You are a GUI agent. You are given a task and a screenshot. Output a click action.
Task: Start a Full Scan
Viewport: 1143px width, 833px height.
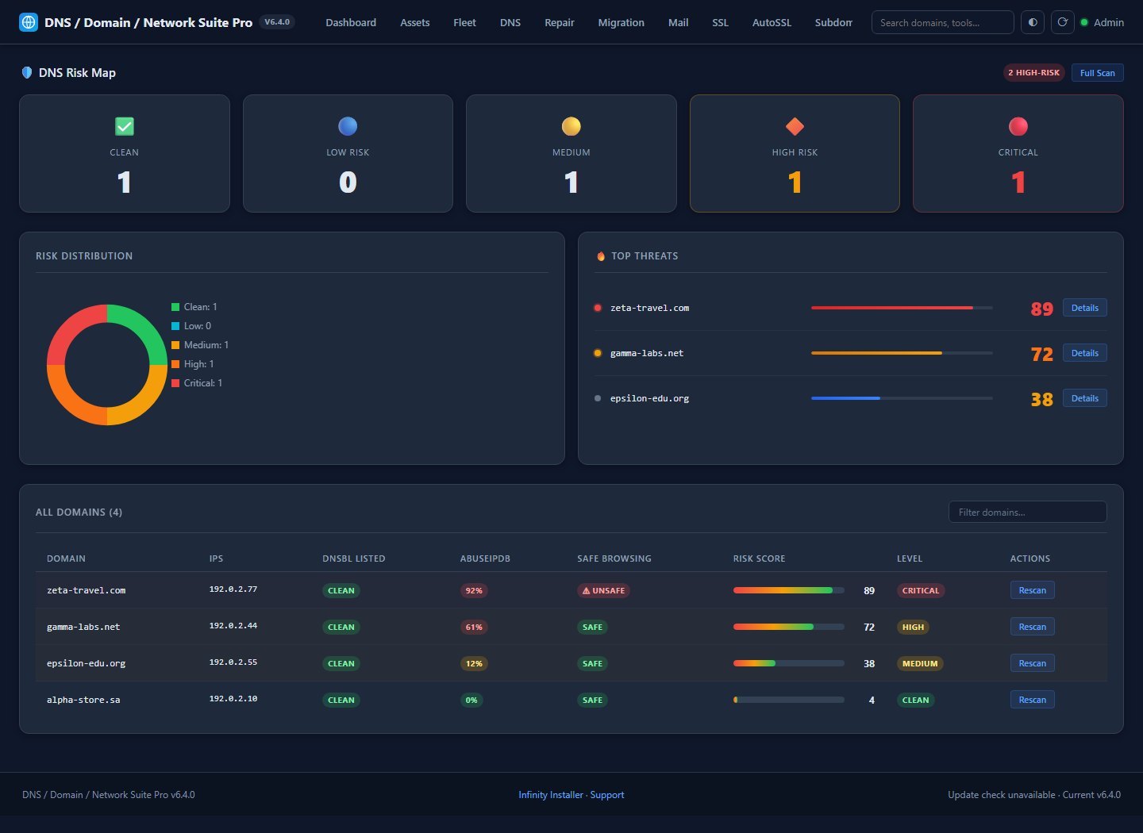tap(1097, 73)
